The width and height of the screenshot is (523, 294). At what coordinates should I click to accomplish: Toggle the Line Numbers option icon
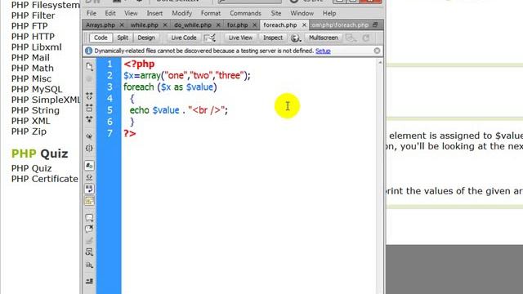(x=89, y=165)
